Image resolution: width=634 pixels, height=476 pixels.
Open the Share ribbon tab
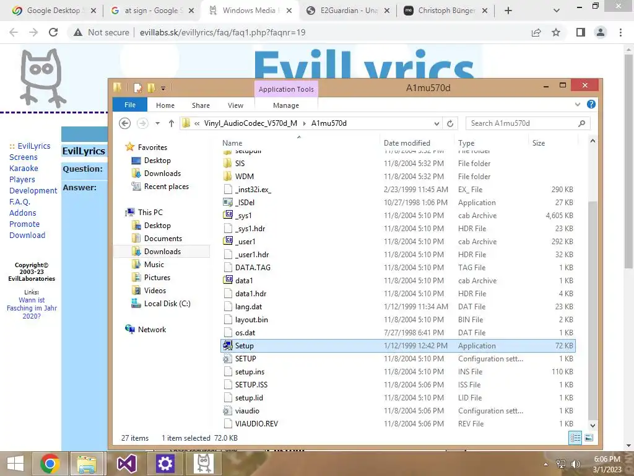(x=201, y=105)
